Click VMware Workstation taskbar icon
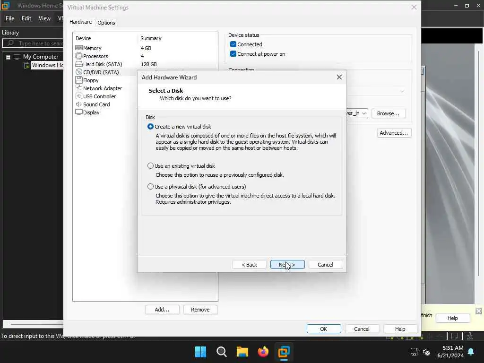 (x=284, y=352)
